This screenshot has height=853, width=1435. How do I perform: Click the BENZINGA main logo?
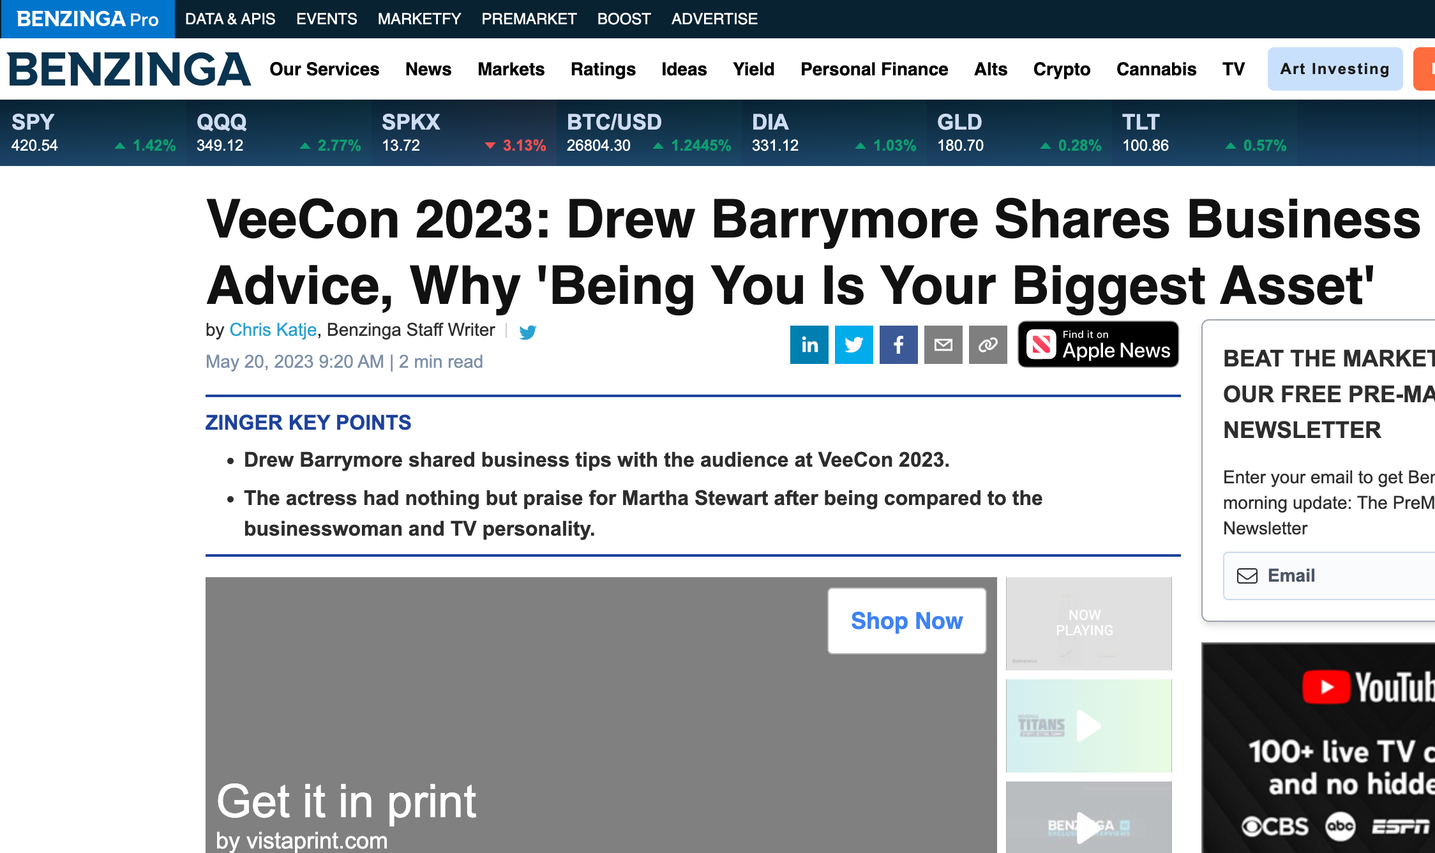129,69
